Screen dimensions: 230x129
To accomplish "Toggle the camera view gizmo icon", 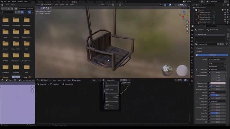I will click(187, 29).
